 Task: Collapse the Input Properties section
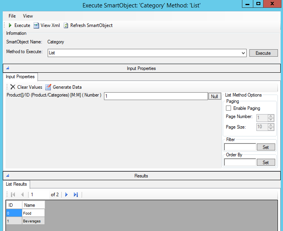pos(8,68)
